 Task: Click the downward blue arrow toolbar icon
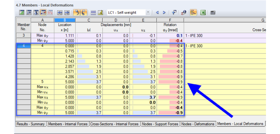click(x=36, y=12)
